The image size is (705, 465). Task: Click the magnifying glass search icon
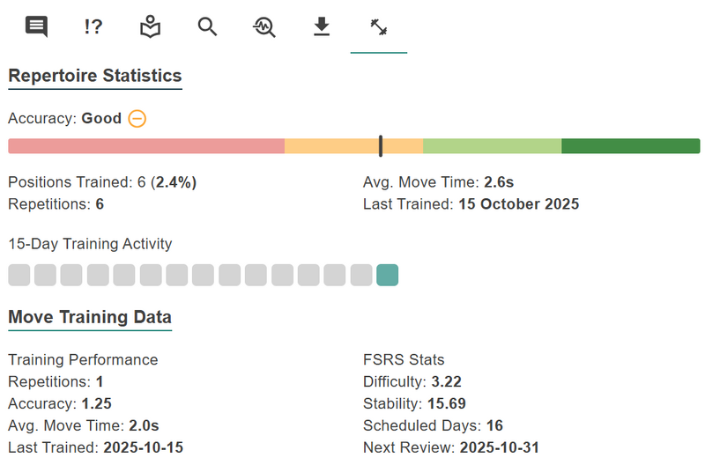(207, 27)
